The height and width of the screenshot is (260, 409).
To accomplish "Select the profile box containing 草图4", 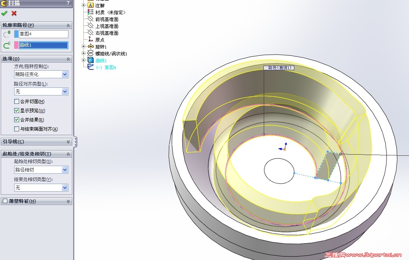I will [x=43, y=34].
